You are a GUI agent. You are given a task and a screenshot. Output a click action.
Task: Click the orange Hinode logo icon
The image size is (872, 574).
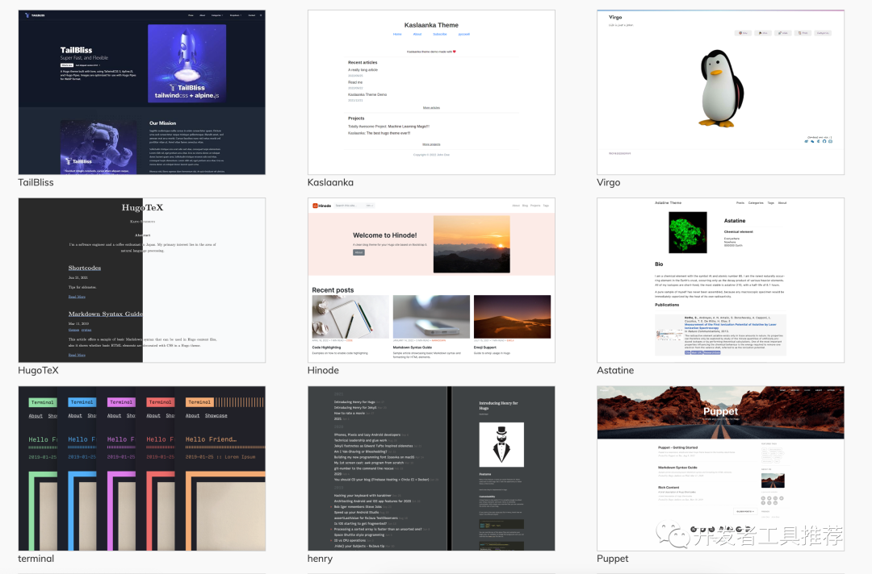(x=316, y=206)
